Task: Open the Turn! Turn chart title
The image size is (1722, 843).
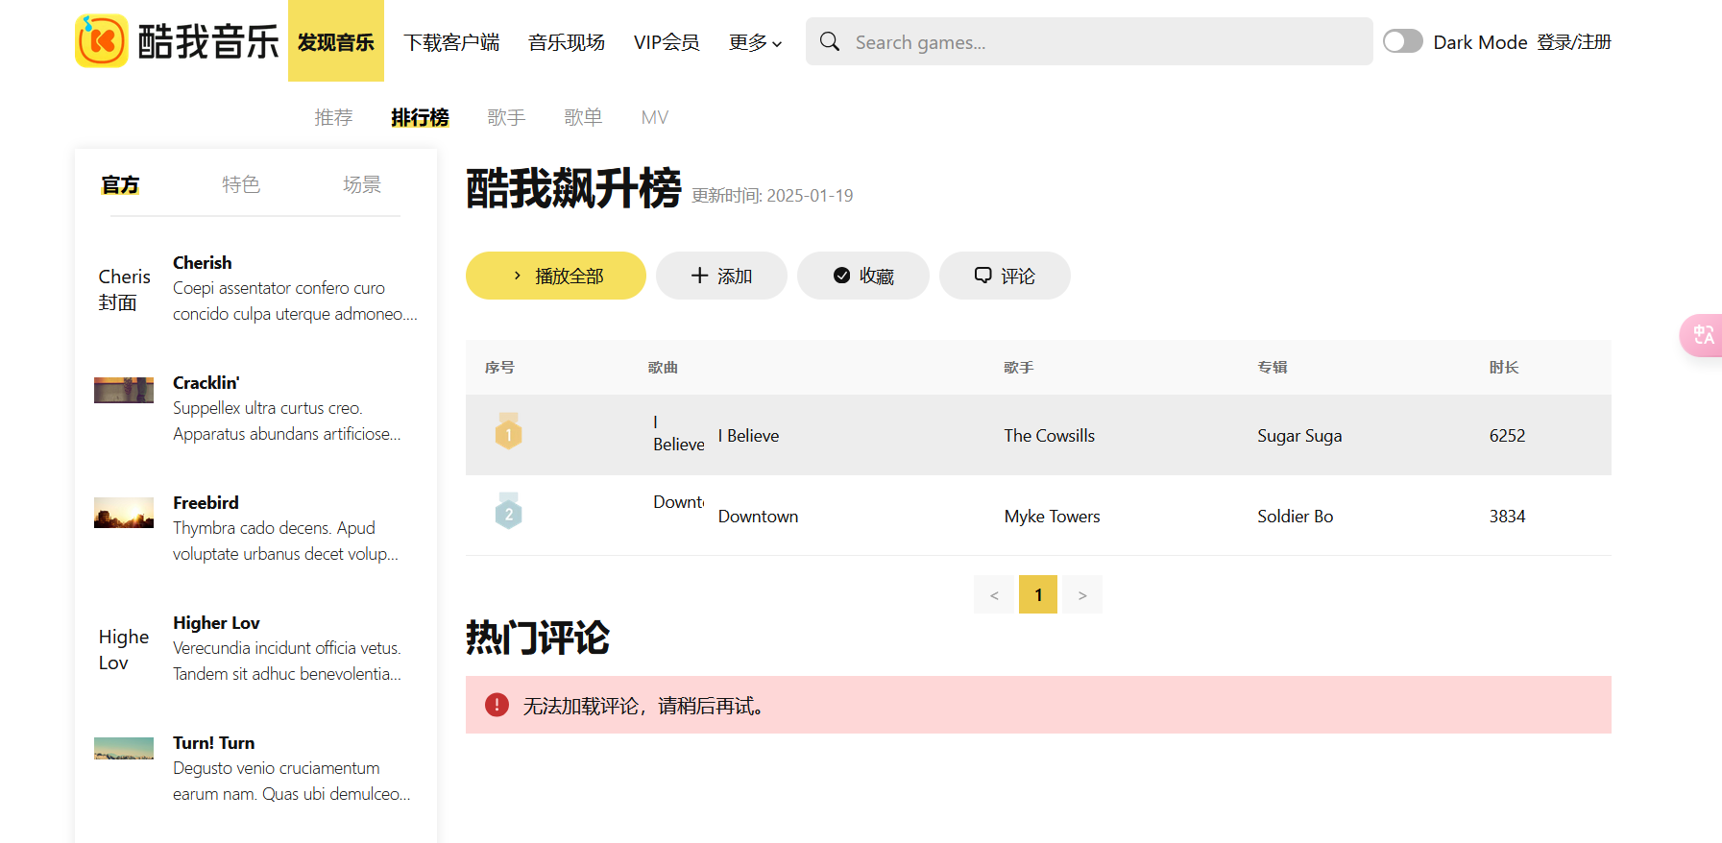Action: 213,742
